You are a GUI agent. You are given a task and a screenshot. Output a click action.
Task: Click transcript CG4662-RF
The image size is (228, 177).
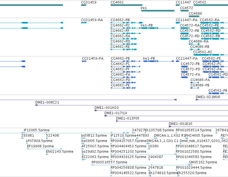coord(126,33)
